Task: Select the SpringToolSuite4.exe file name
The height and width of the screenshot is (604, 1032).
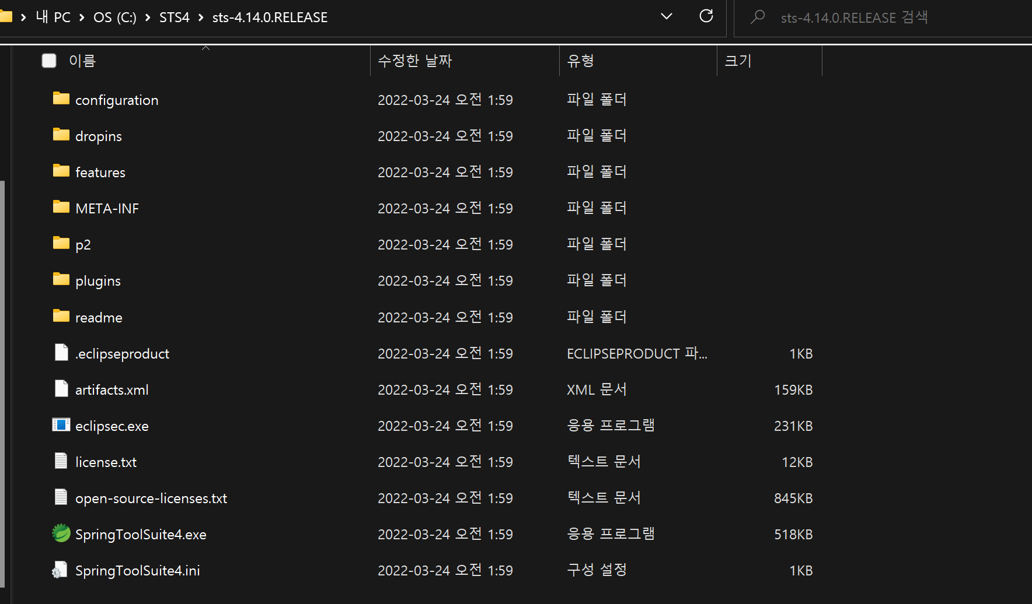Action: [141, 535]
